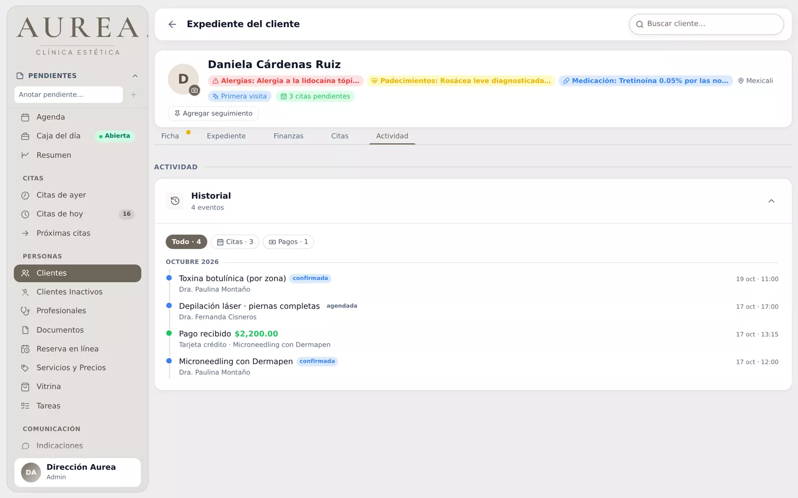
Task: Switch to the Citas tab
Action: [340, 136]
